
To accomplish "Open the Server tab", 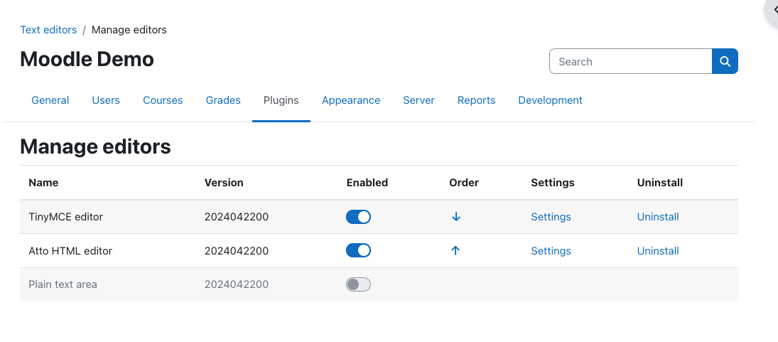I will pos(418,100).
